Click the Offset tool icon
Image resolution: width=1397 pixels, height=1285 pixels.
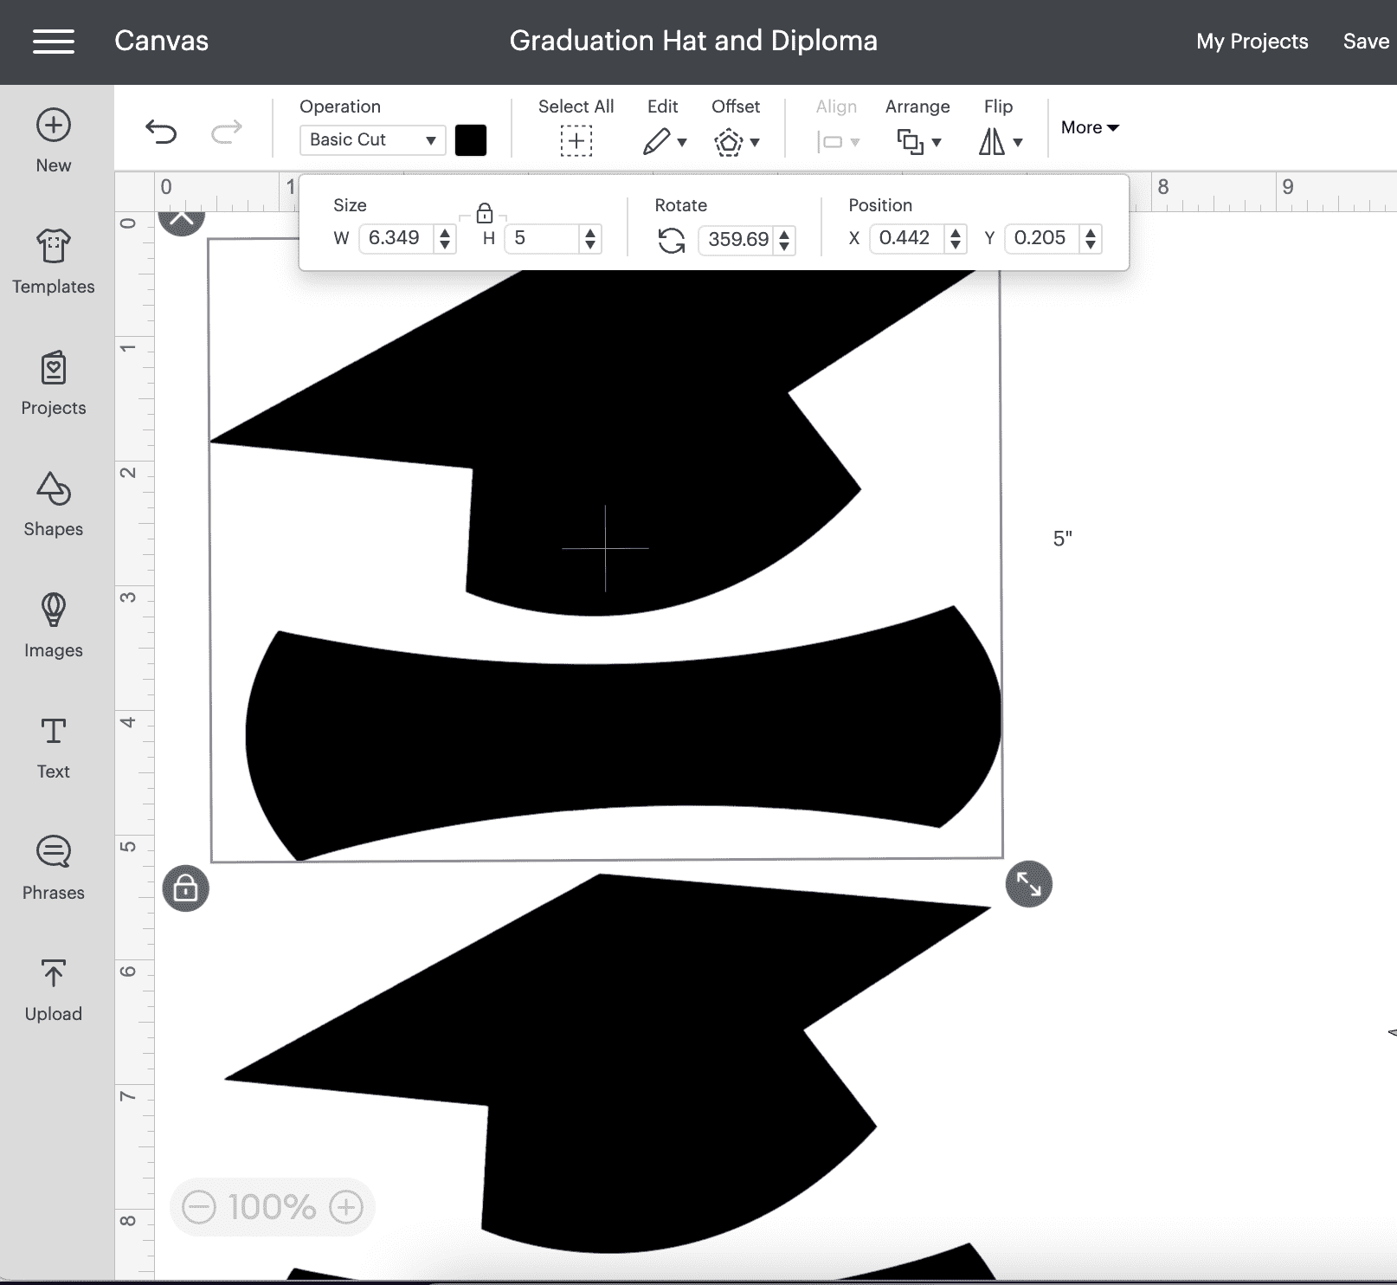tap(729, 141)
